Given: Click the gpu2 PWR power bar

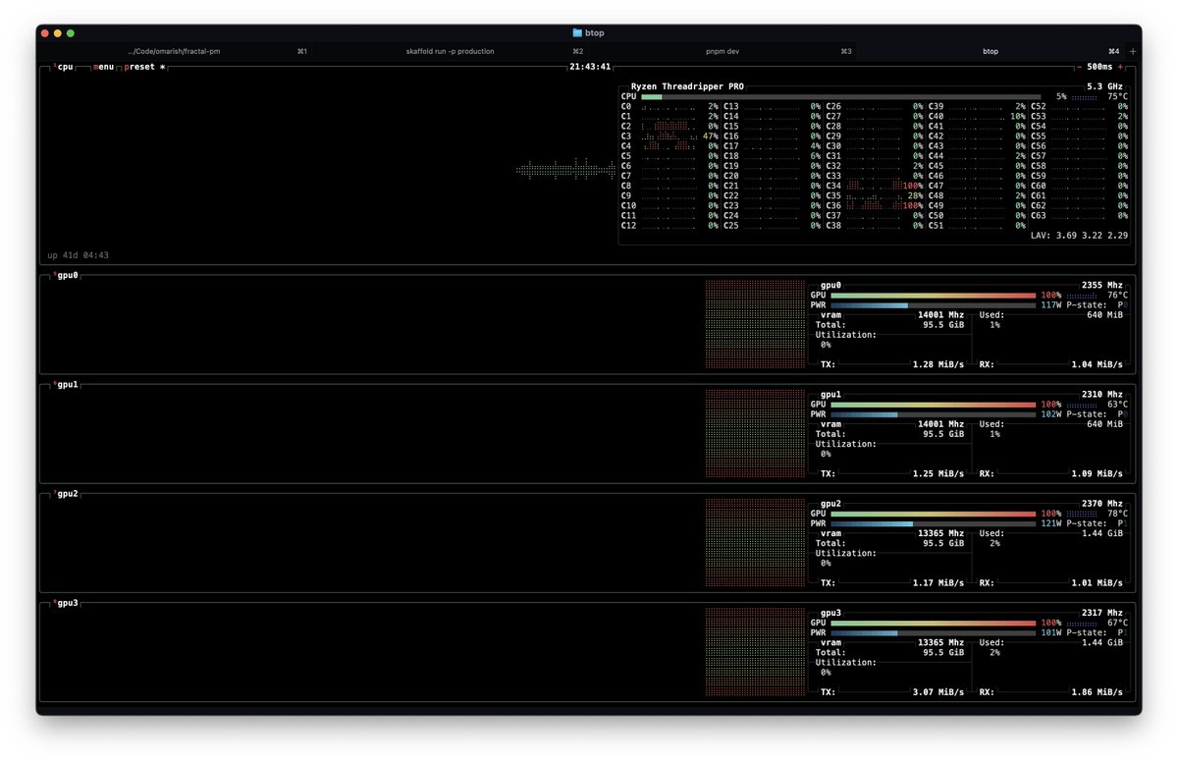Looking at the screenshot, I should 933,523.
